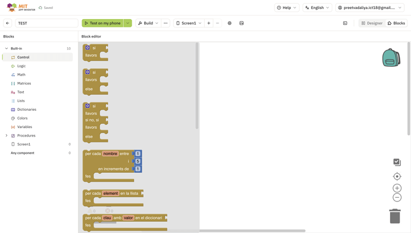
Task: Toggle the console panel icon near Designer
Action: pos(345,23)
